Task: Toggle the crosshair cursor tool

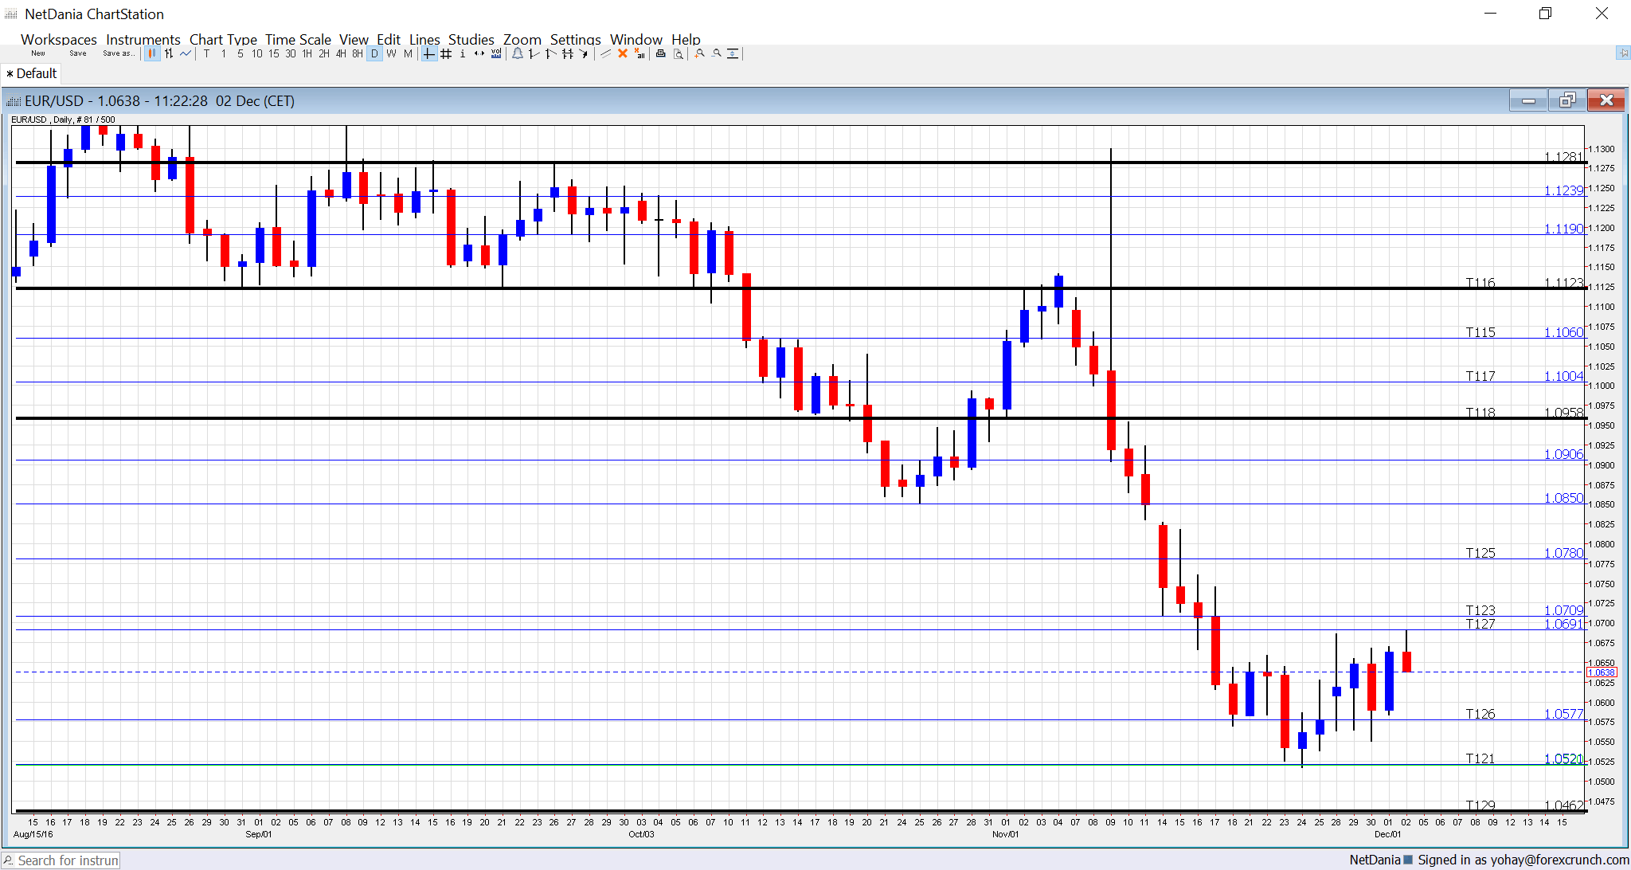Action: [428, 53]
